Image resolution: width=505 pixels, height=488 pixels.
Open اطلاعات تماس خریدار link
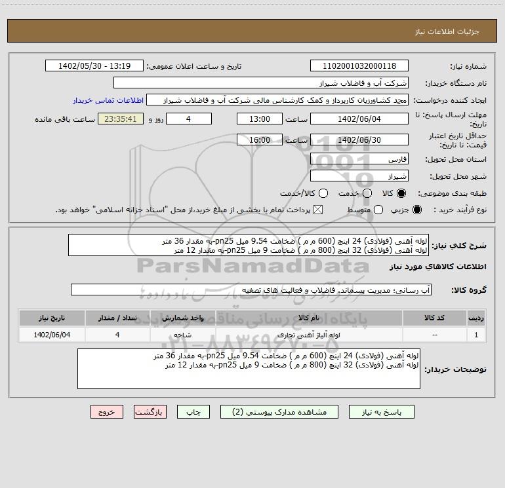tap(108, 100)
